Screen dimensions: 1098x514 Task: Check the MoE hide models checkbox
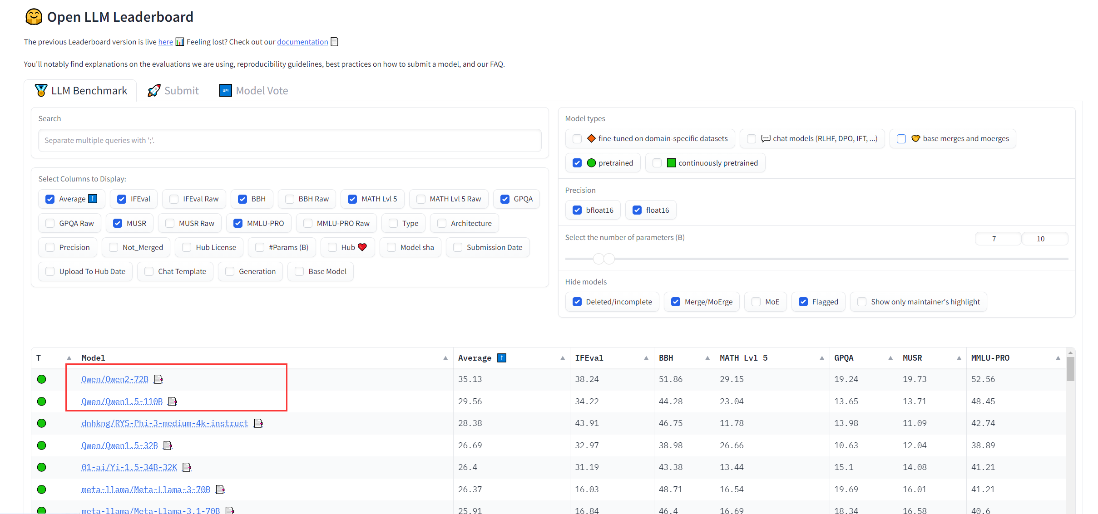[x=756, y=302]
